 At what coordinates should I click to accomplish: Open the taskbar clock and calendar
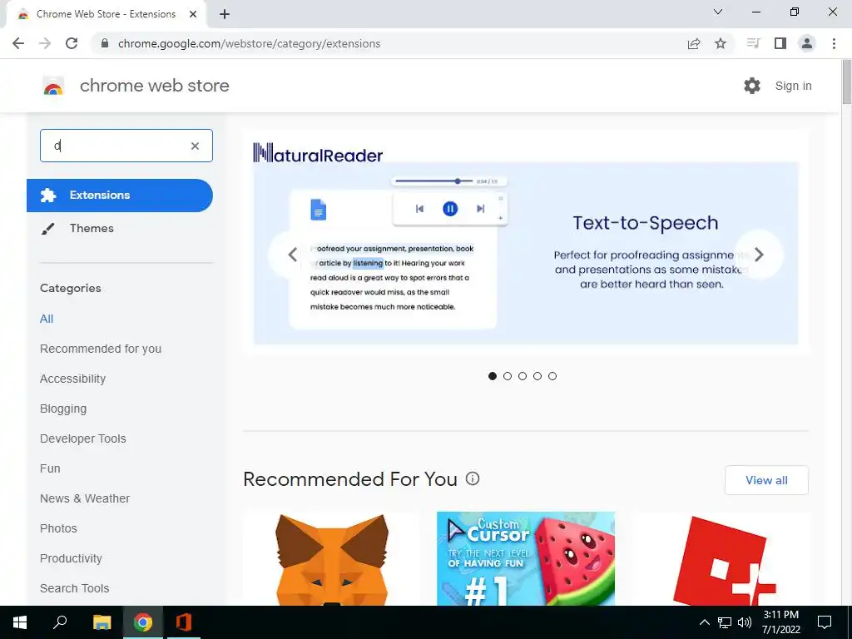(781, 622)
